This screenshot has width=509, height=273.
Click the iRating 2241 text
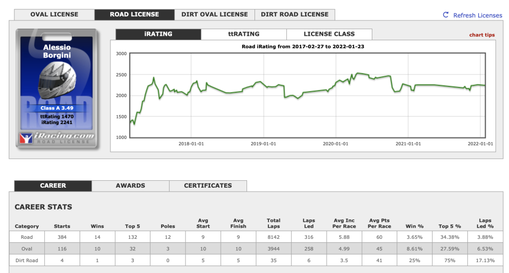[57, 122]
